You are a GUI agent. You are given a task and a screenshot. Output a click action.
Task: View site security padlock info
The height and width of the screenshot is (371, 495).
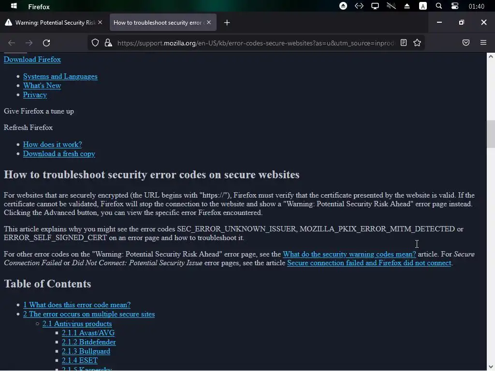coord(108,43)
